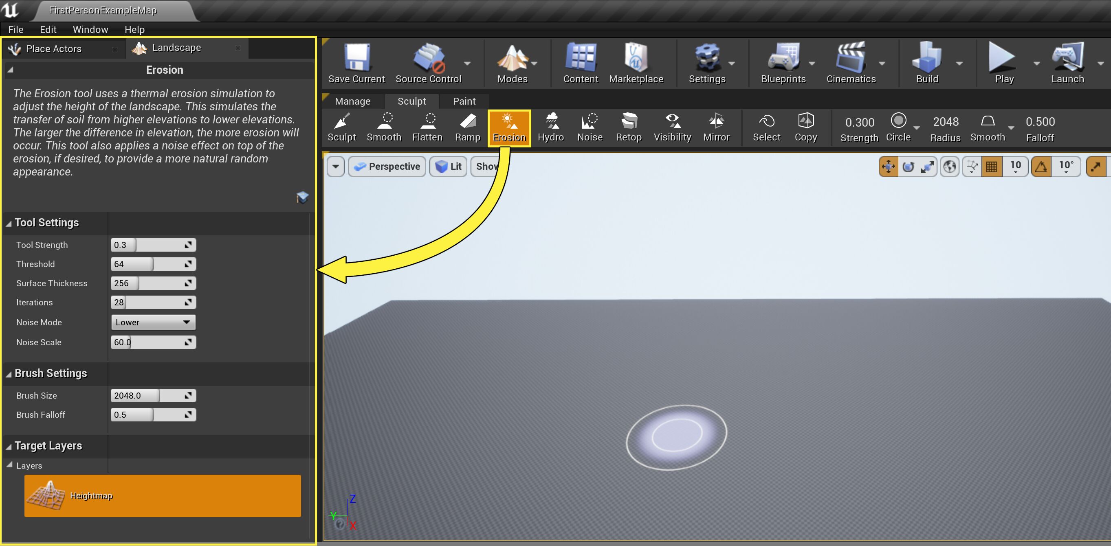
Task: Select the Heightmap target layer
Action: point(163,496)
